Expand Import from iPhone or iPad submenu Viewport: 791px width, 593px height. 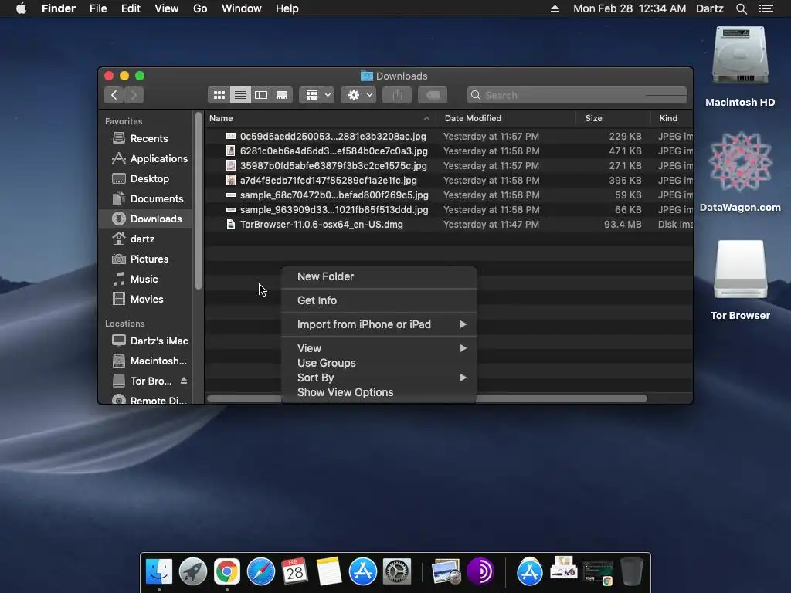(x=379, y=324)
